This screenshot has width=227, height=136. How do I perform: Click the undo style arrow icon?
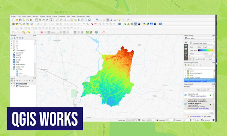[x=190, y=59]
